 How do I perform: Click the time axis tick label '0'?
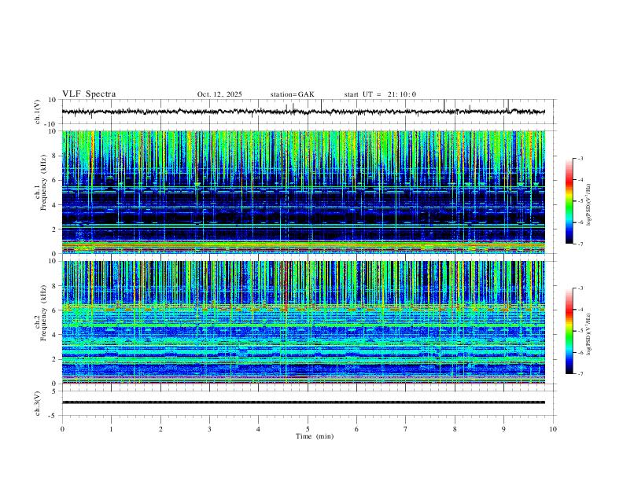(62, 429)
